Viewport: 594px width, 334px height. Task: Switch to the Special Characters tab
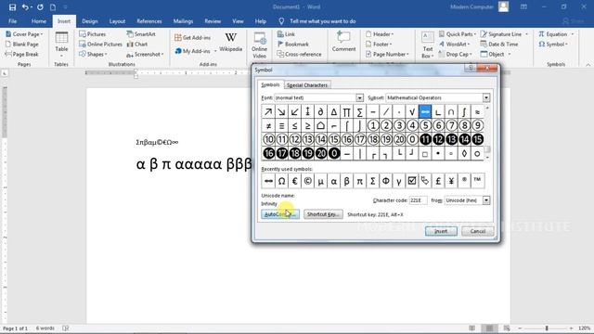pos(307,85)
